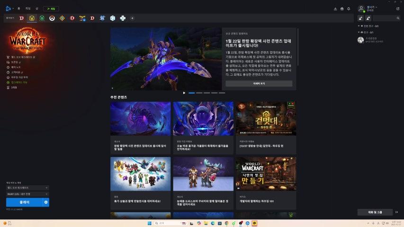The image size is (404, 227).
Task: Collapse the favorite friends group
Action: pyautogui.click(x=368, y=26)
